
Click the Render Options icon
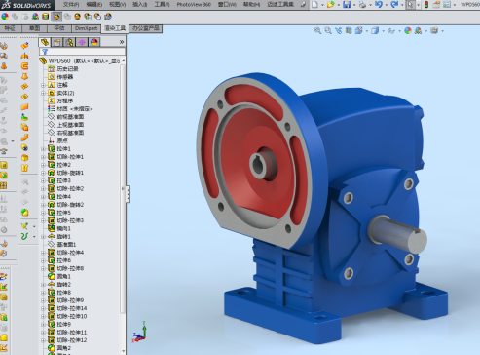point(88,17)
